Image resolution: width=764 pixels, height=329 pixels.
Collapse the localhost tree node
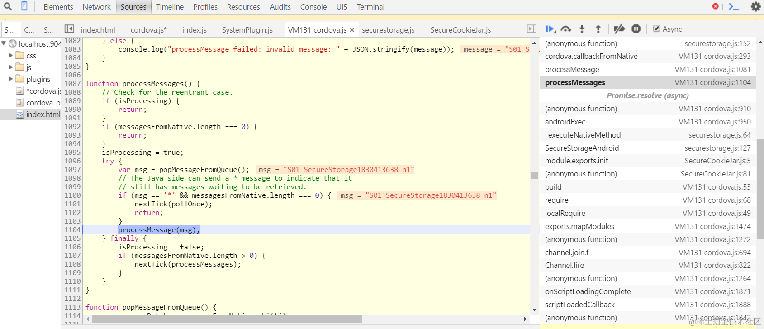[x=4, y=43]
